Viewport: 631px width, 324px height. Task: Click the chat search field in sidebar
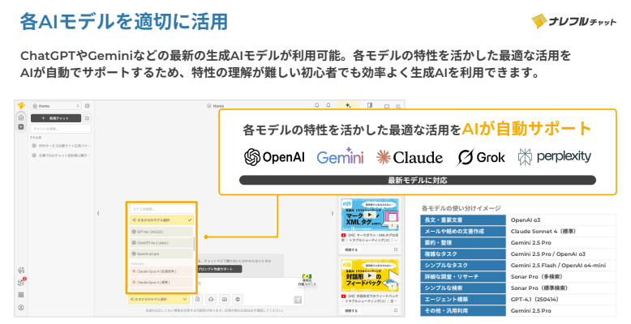click(x=61, y=129)
